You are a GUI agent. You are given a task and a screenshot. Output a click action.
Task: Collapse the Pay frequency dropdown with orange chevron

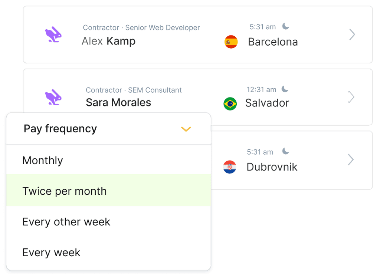tap(186, 129)
